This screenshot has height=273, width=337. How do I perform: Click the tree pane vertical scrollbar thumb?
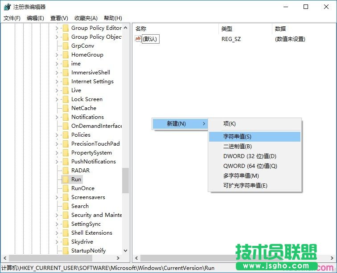tap(125, 180)
